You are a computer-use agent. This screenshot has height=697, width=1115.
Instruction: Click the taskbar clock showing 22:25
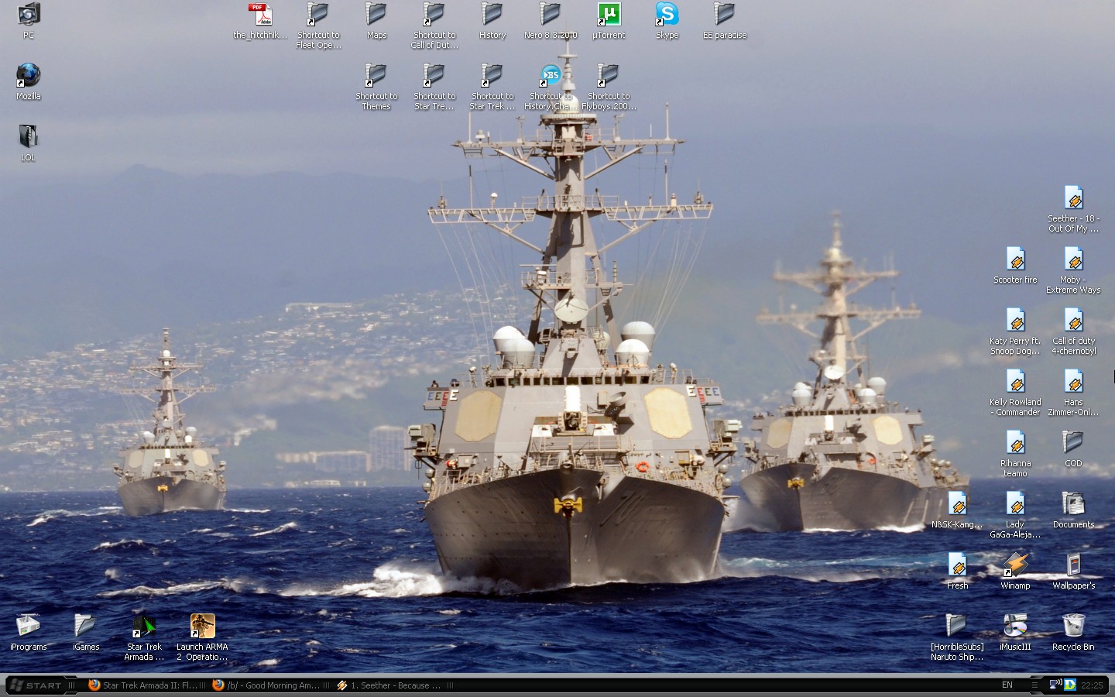(x=1092, y=685)
